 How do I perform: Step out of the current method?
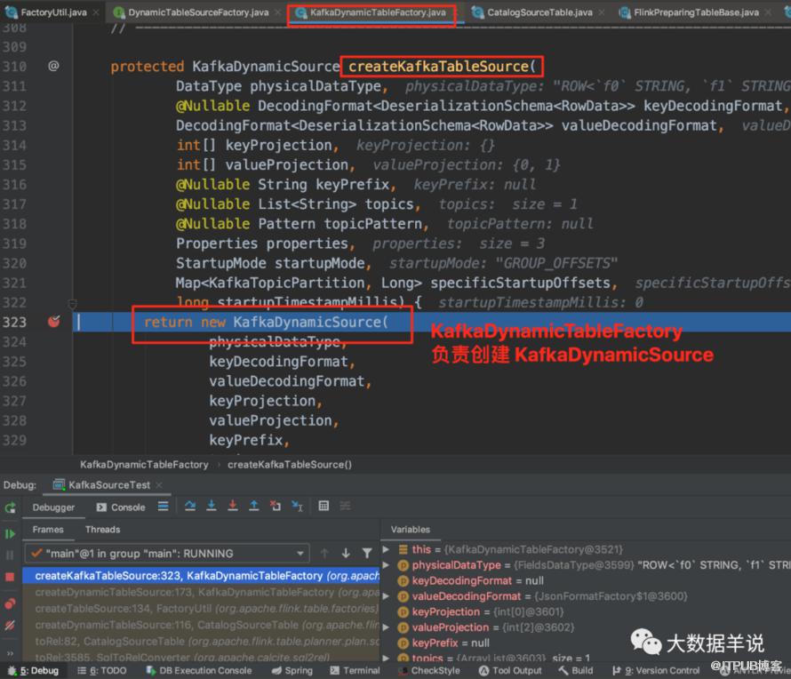coord(254,506)
